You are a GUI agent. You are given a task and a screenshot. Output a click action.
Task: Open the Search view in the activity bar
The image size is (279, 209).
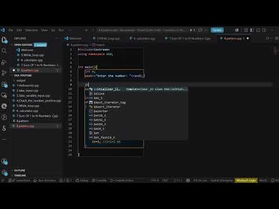pyautogui.click(x=4, y=51)
